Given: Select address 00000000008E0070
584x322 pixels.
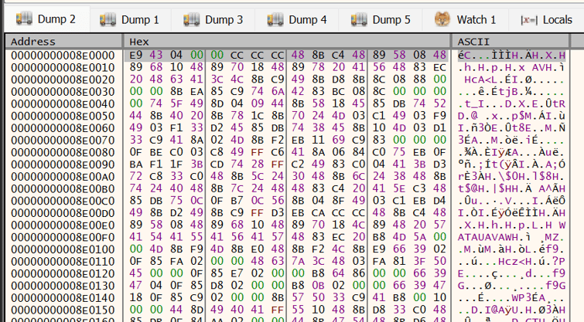Looking at the screenshot, I should click(63, 141).
